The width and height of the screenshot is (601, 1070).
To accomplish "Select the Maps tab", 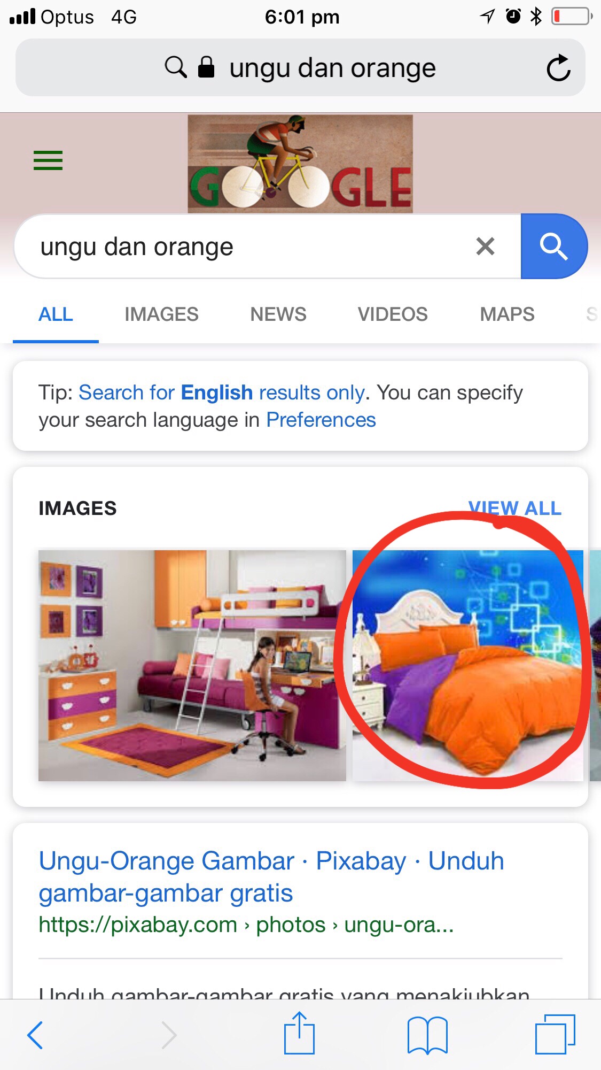I will tap(507, 314).
